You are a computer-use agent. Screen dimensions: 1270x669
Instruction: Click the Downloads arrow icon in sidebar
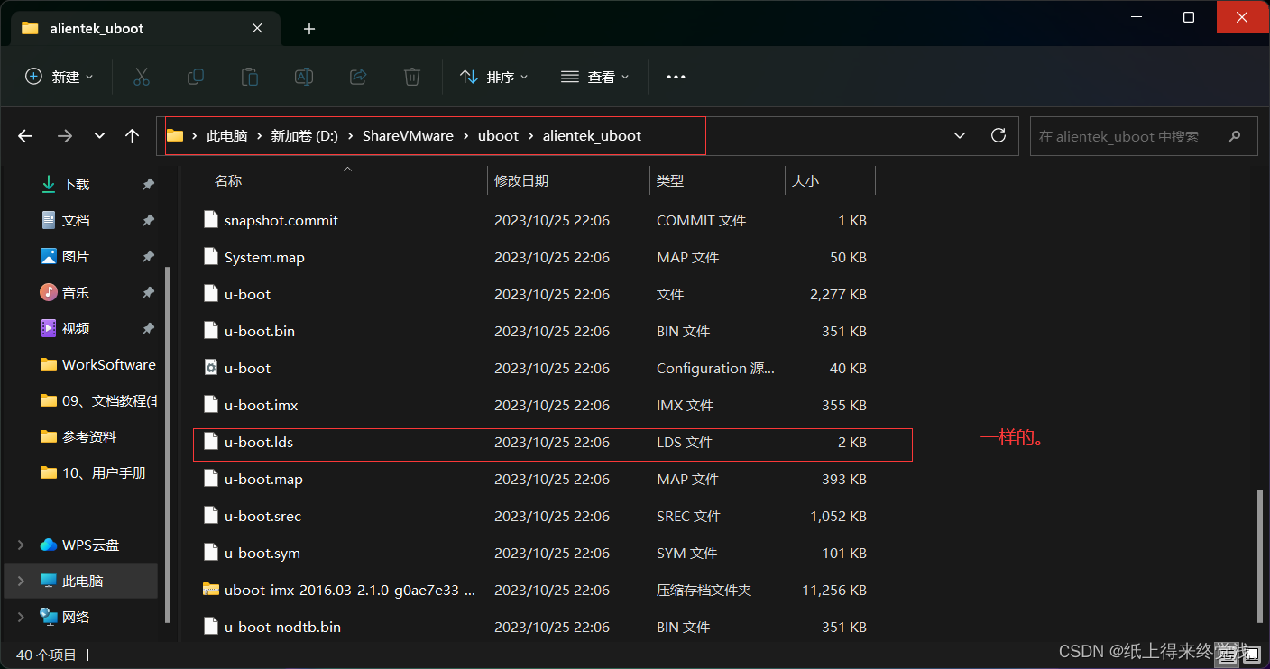(x=49, y=184)
